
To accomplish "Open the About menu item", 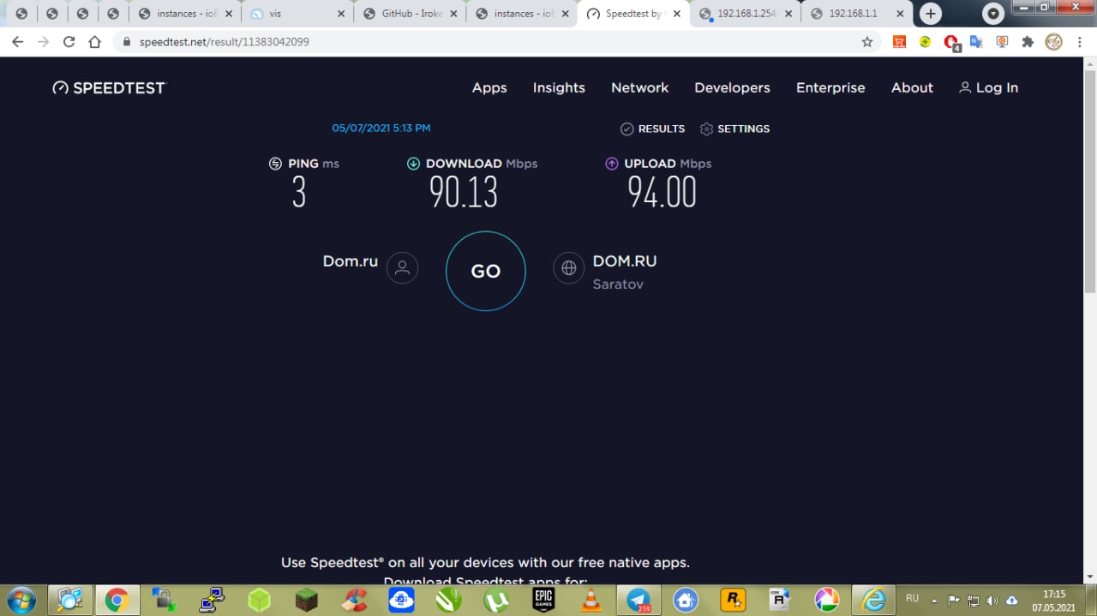I will point(912,87).
